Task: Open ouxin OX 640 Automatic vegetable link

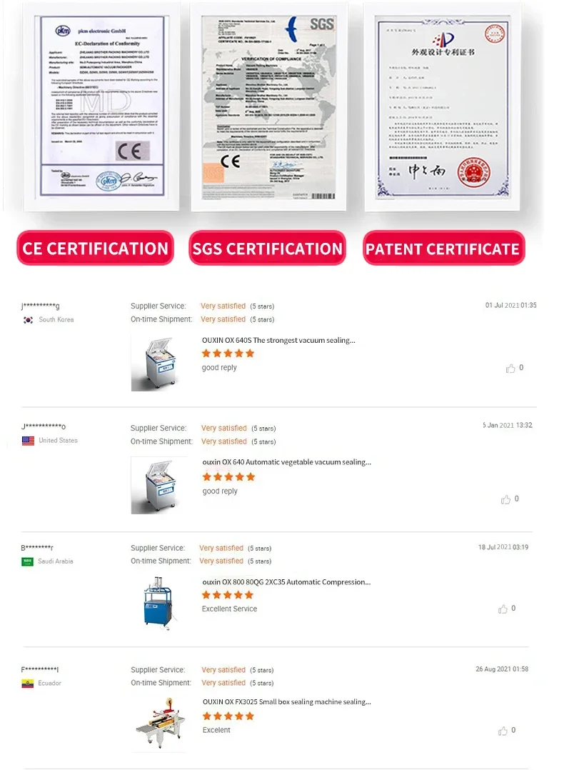Action: click(x=287, y=461)
